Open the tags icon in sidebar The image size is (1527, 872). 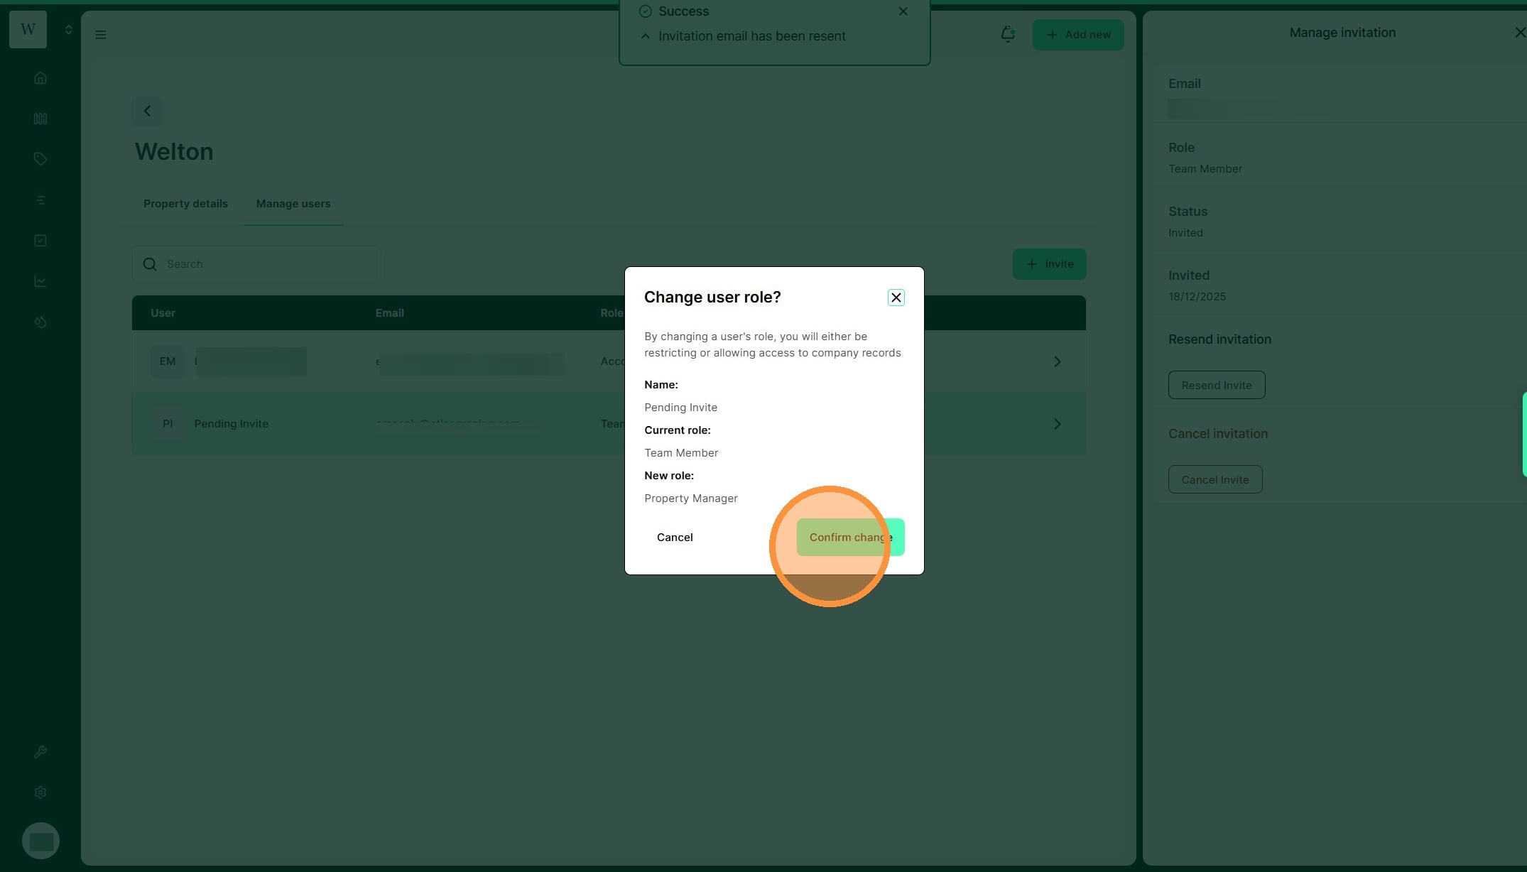pos(40,159)
